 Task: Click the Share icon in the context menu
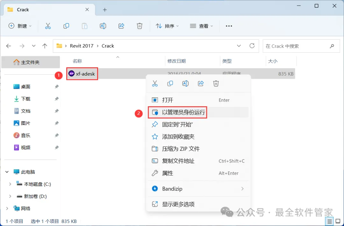[x=201, y=83]
